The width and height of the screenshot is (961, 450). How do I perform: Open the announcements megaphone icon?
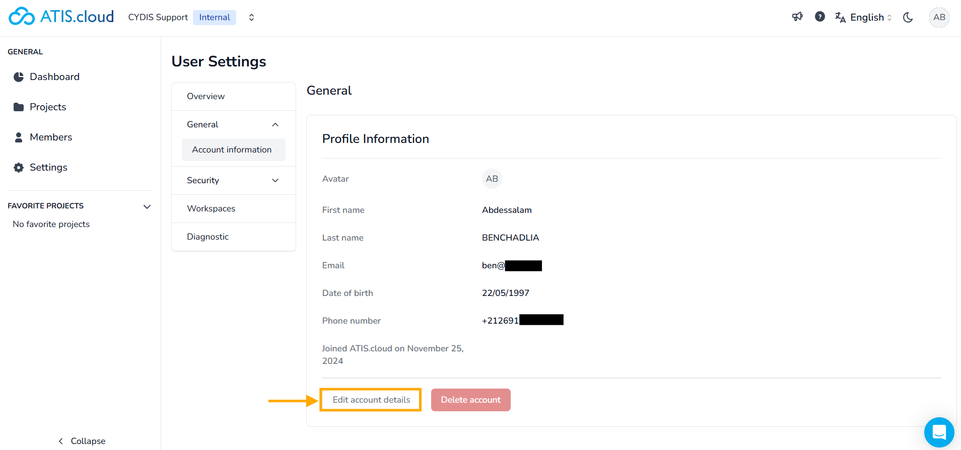797,17
